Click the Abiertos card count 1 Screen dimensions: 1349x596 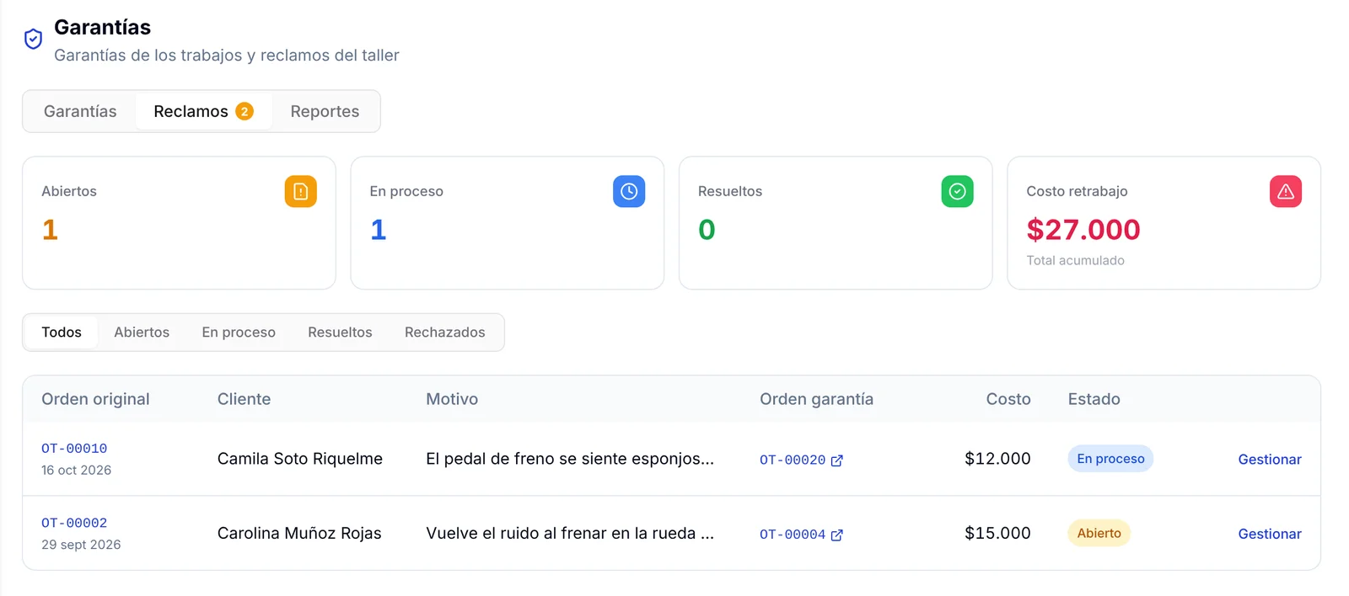50,229
